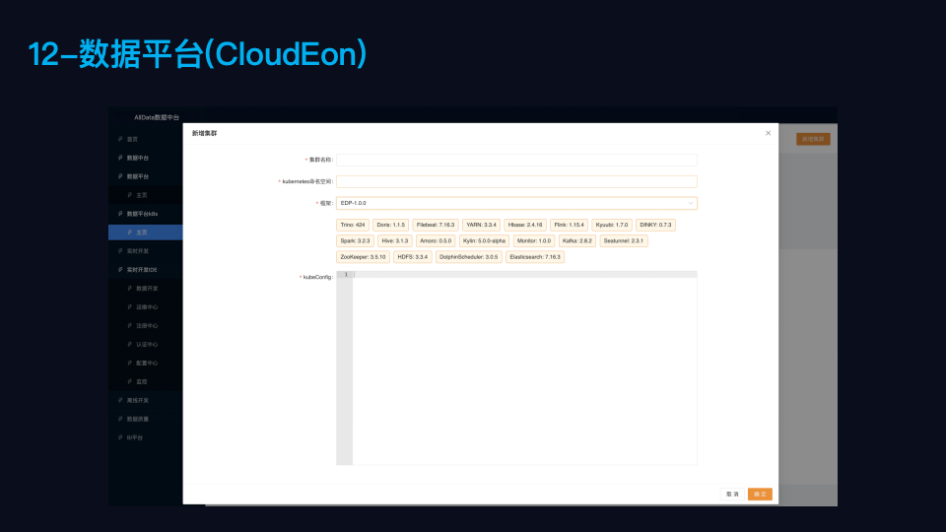Click the AllData数据中台 header title

point(157,117)
